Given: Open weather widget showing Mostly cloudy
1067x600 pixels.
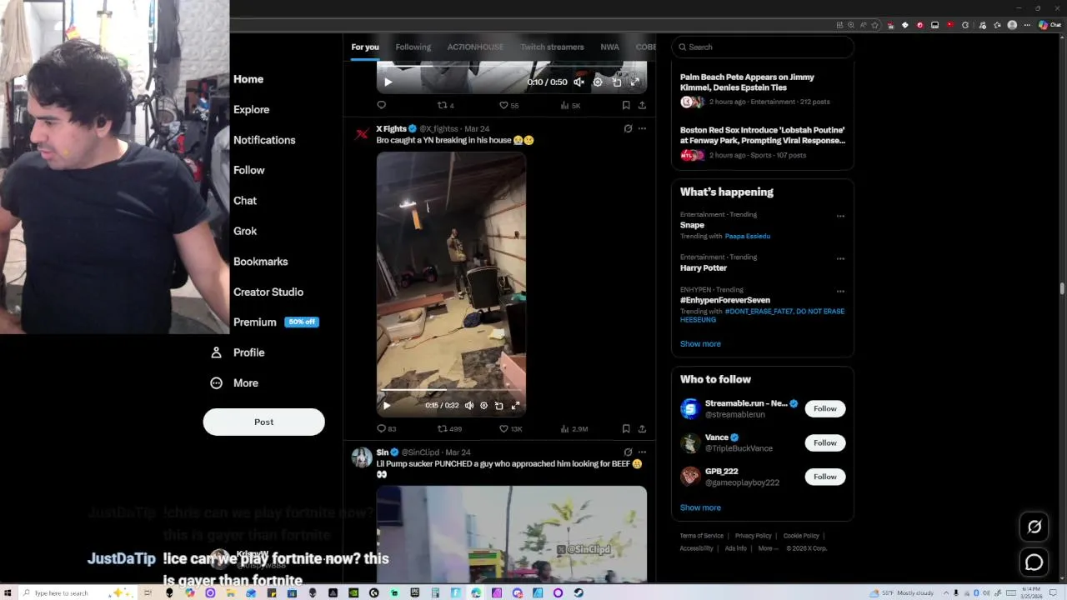Looking at the screenshot, I should click(900, 592).
